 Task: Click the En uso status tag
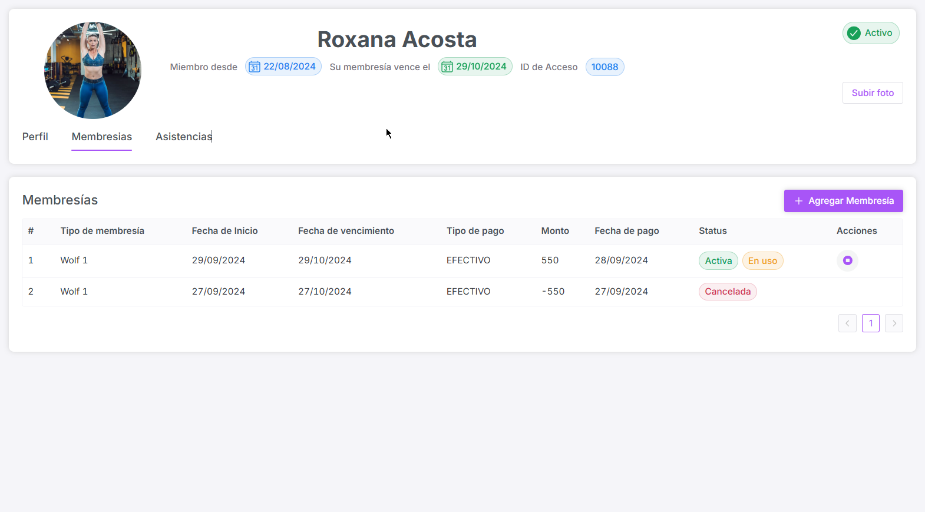click(x=762, y=261)
